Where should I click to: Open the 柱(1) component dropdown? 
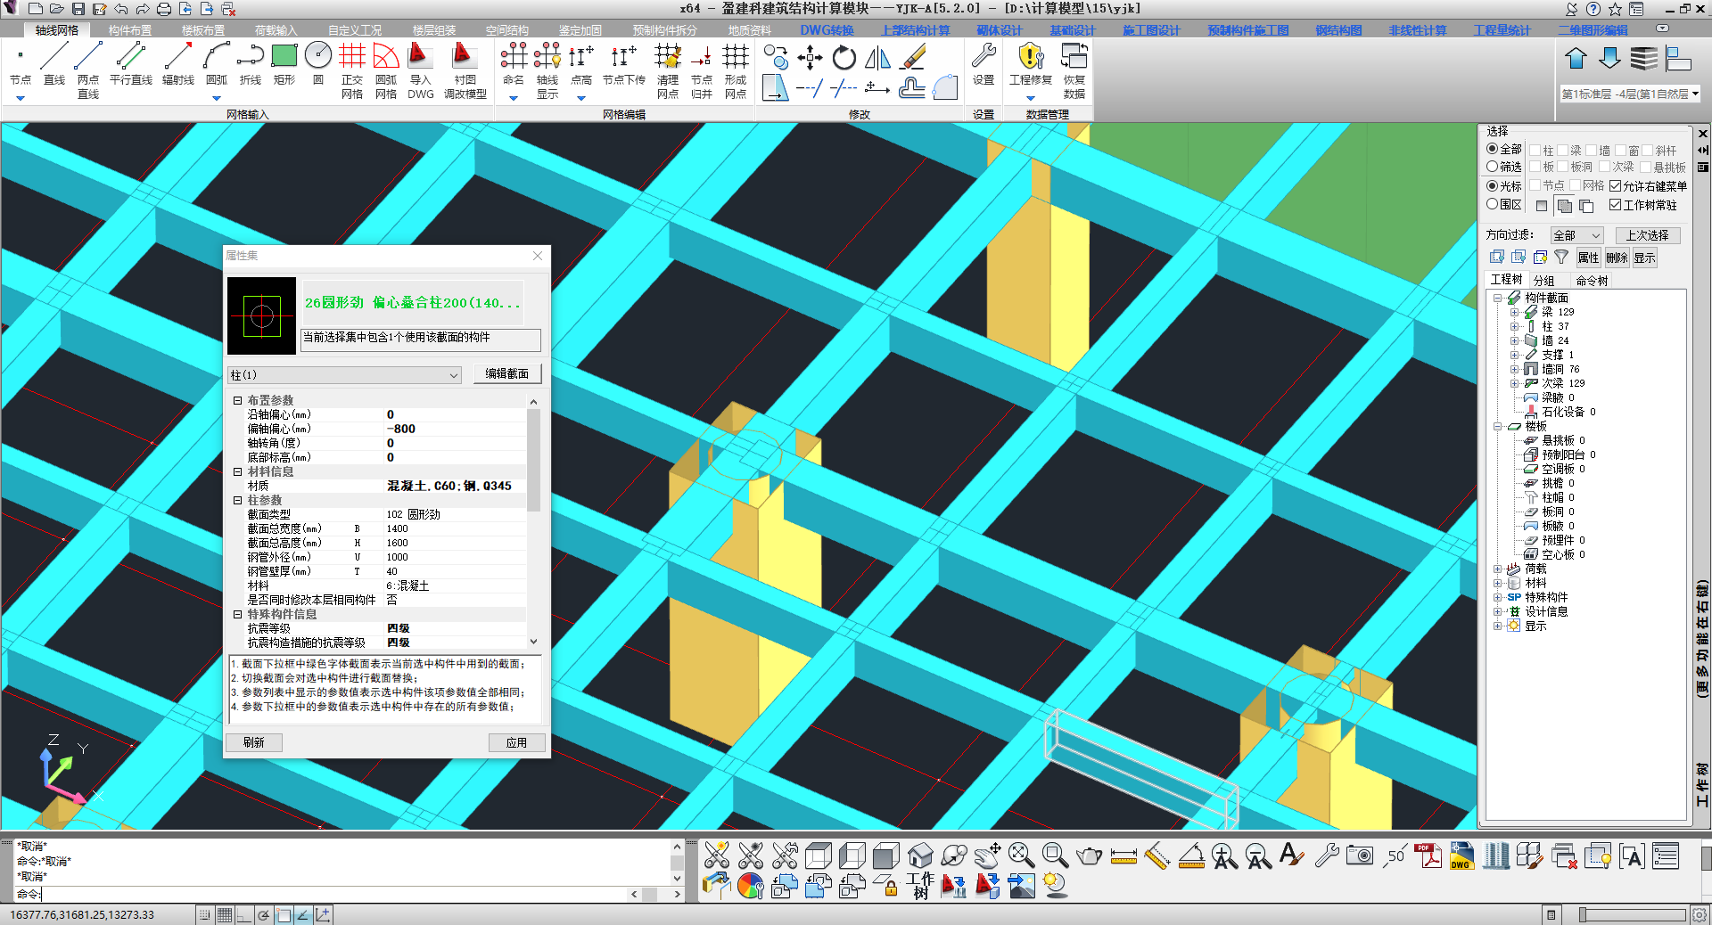pos(344,375)
